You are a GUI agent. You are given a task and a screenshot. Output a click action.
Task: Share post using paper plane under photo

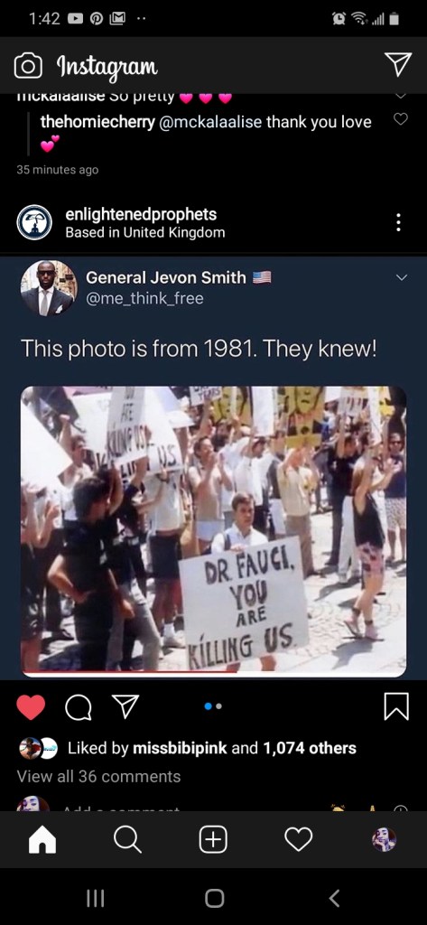tap(125, 706)
